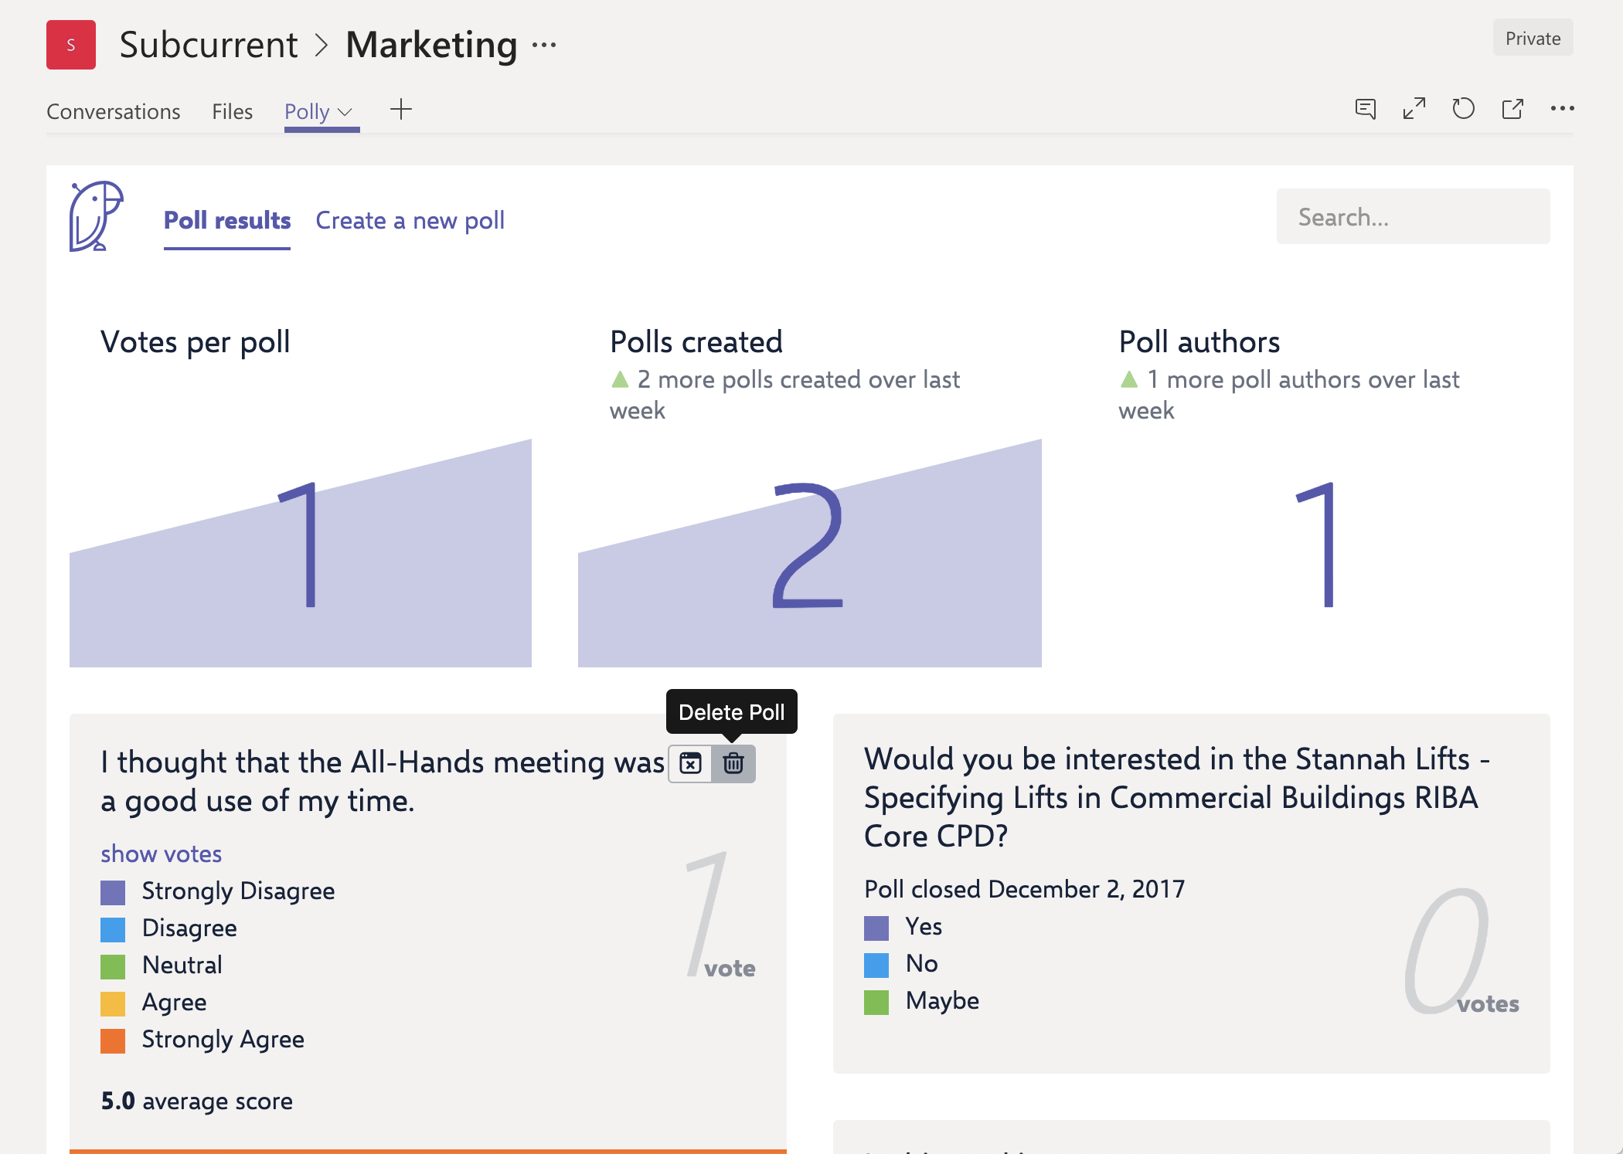1623x1154 pixels.
Task: Close the All-Hands meeting poll icon
Action: (690, 763)
